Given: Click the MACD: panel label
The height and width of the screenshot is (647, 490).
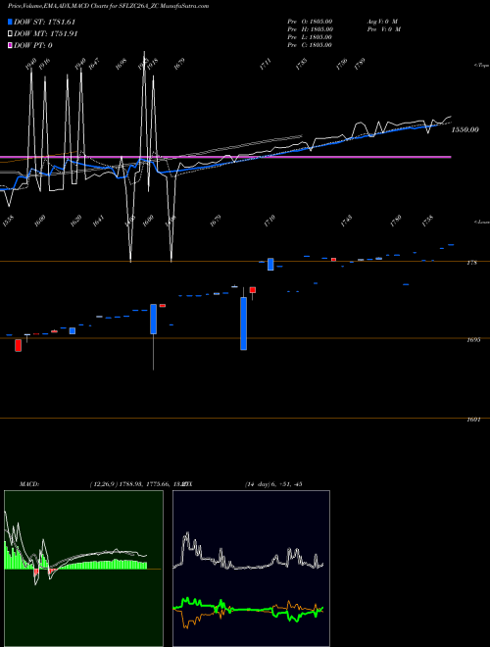Looking at the screenshot, I should click(28, 484).
